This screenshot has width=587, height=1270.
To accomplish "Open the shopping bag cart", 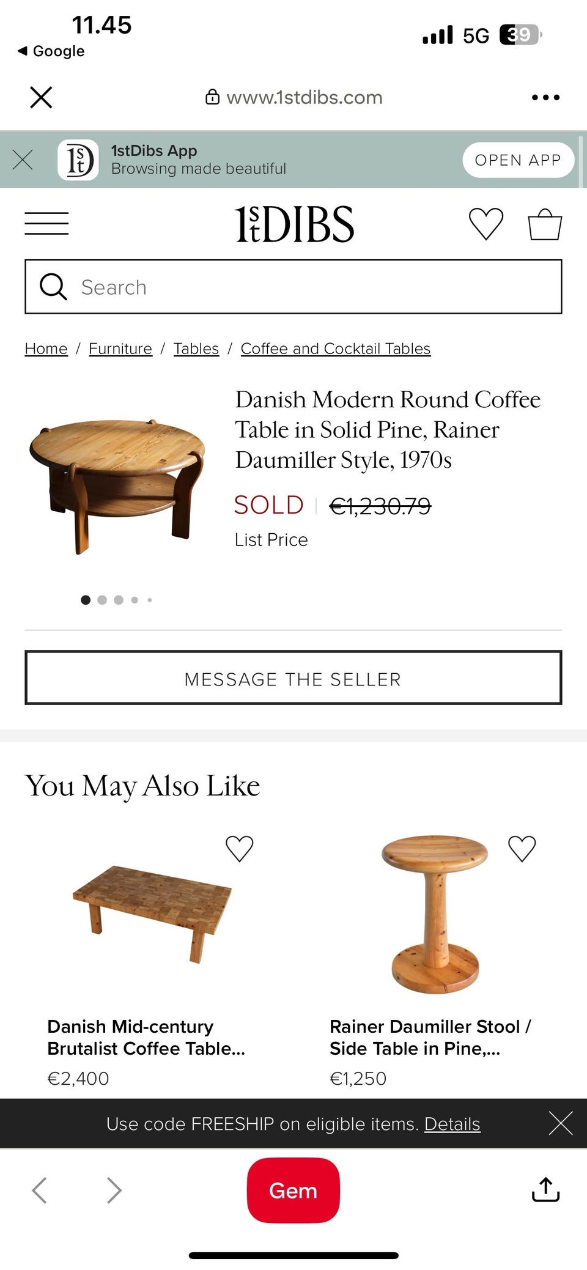I will (545, 224).
